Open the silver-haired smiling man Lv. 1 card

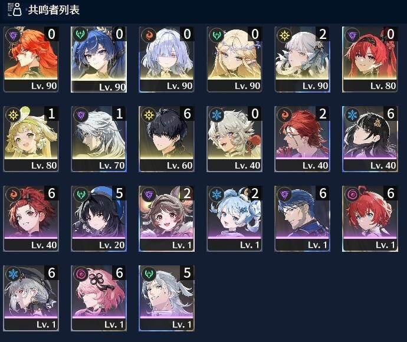click(x=167, y=298)
